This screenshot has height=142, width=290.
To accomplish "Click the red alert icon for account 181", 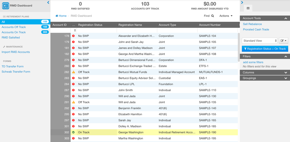I will [x=74, y=48].
